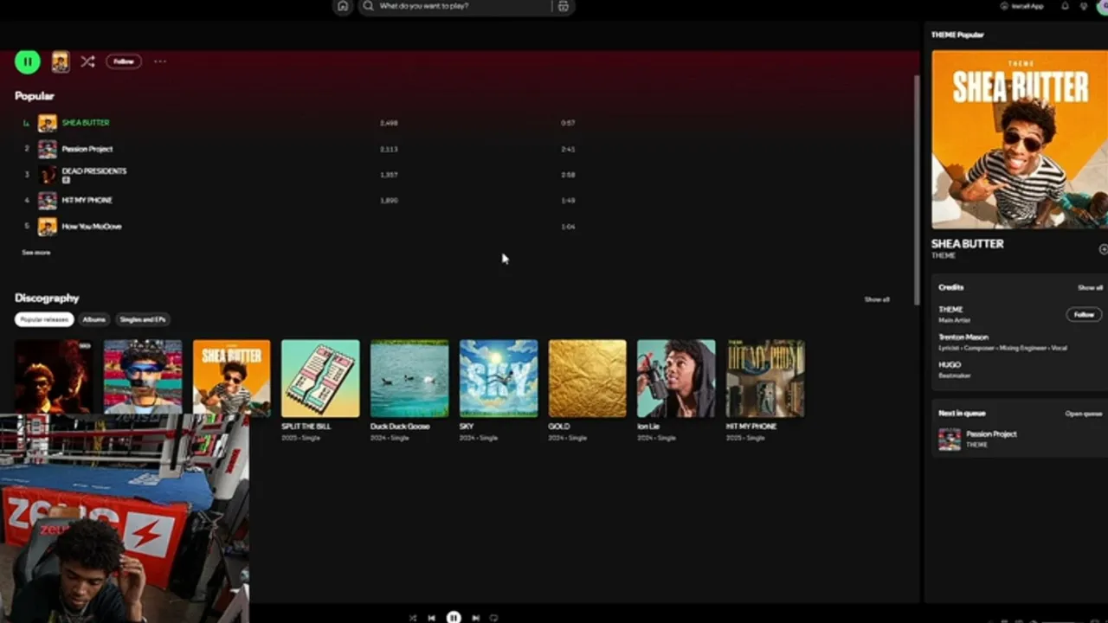1108x623 pixels.
Task: Click Install App in the top bar
Action: tap(1022, 6)
